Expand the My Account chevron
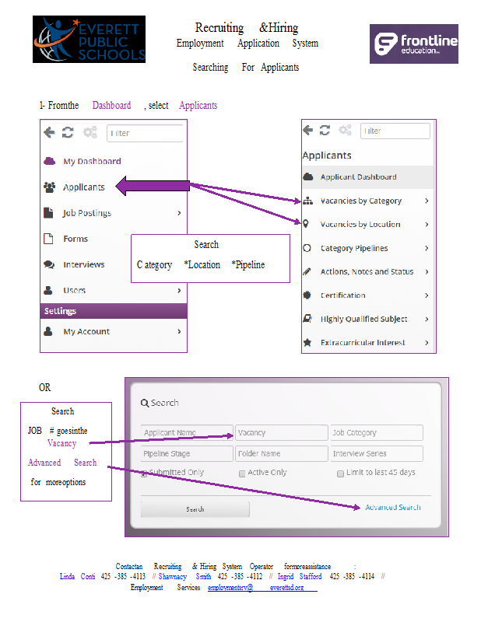The image size is (481, 622). (179, 331)
